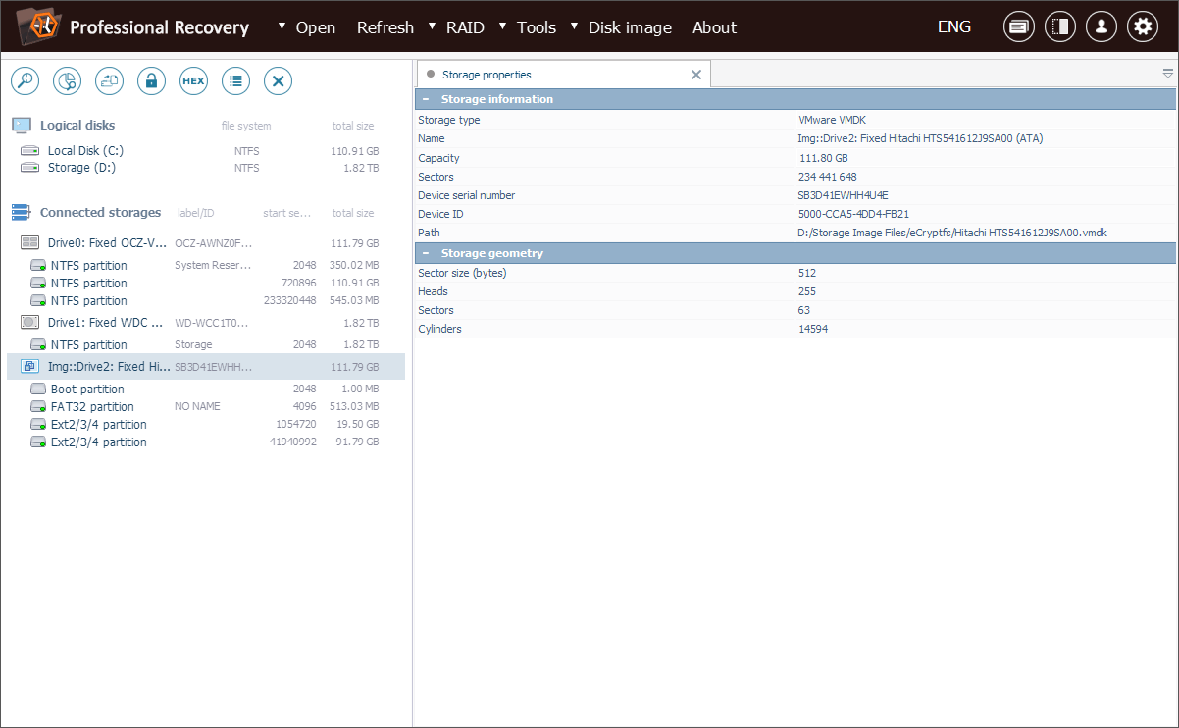Click the Device serial number value SB3D41EWHH4U4E
1179x728 pixels.
[844, 195]
